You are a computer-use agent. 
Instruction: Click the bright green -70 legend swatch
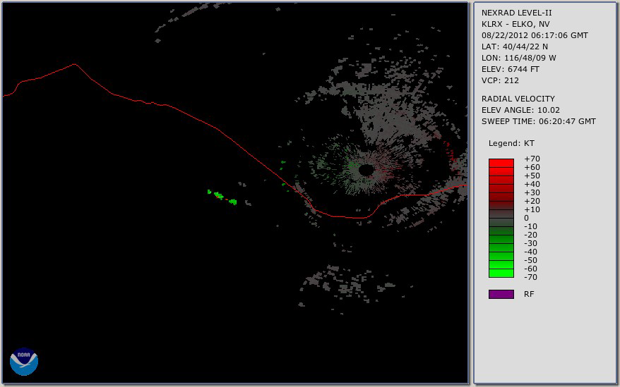[501, 273]
